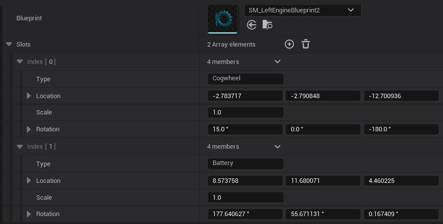This screenshot has height=224, width=443.
Task: Collapse the Index [1] entry
Action: (x=20, y=147)
